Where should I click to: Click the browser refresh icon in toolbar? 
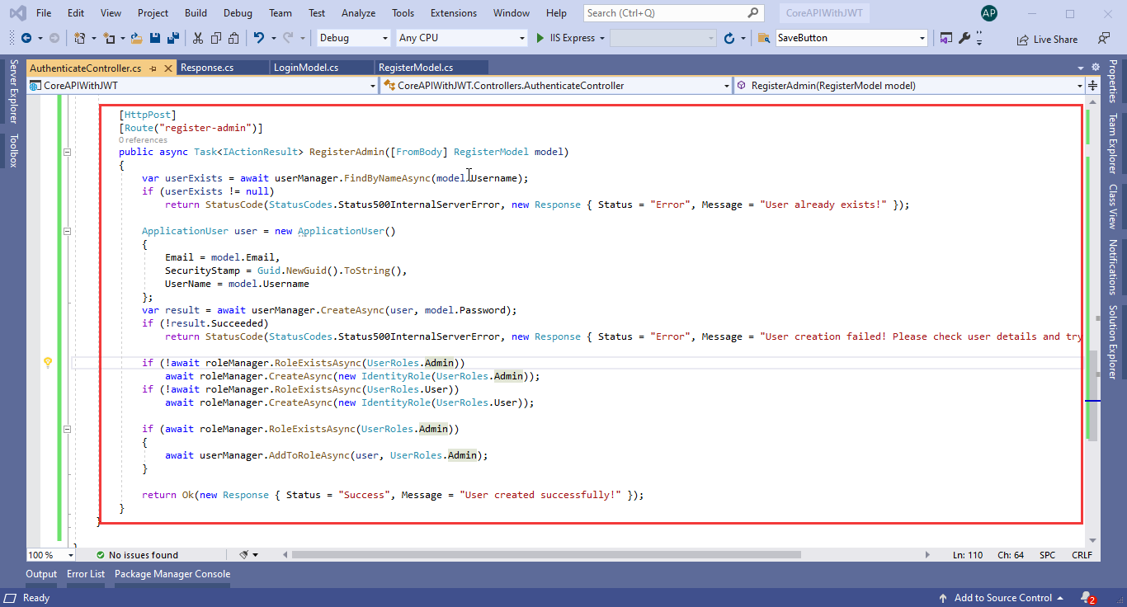(729, 38)
